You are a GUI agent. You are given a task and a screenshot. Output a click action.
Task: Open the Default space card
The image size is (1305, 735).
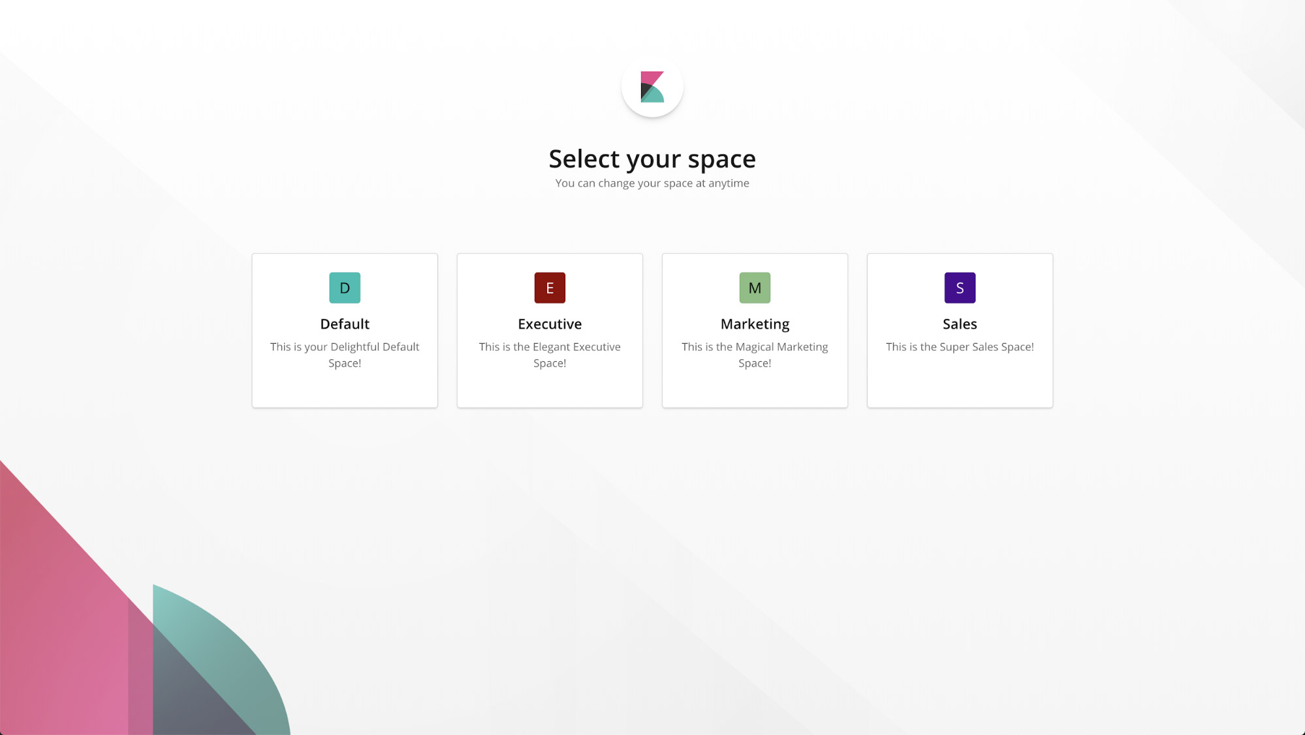345,330
